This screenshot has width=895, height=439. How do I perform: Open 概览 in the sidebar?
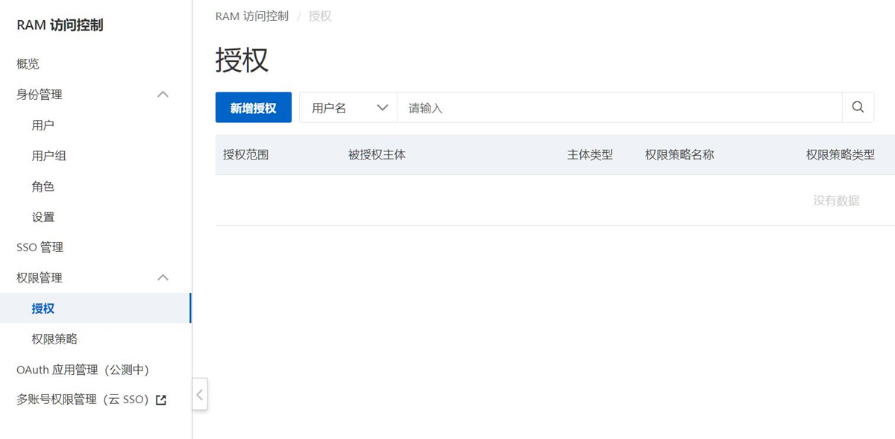coord(28,64)
